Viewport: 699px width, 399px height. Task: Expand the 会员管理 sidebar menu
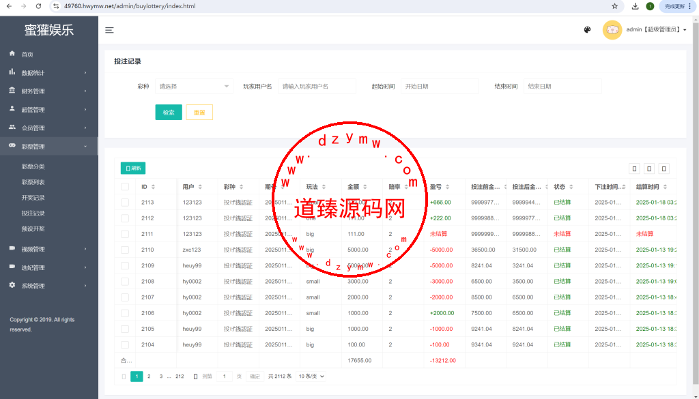49,128
